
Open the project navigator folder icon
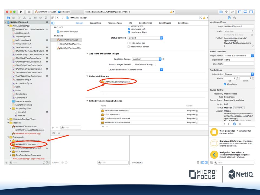pyautogui.click(x=8, y=18)
